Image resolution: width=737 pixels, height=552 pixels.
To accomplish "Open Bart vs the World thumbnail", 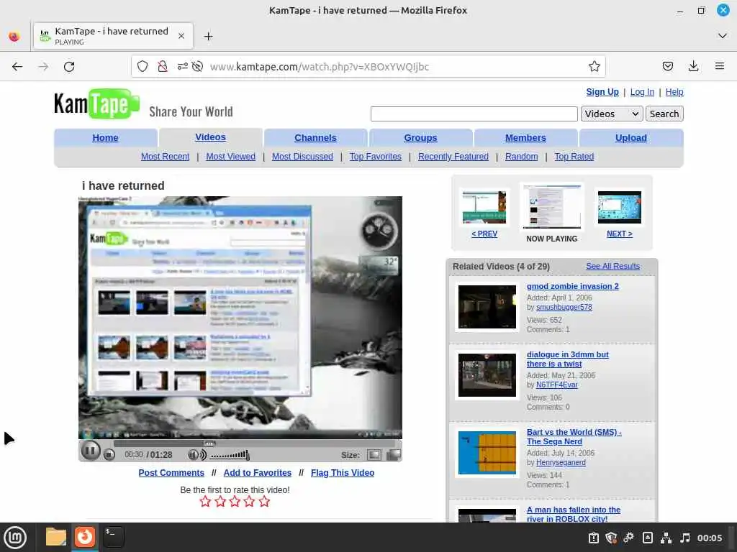I will pyautogui.click(x=487, y=453).
